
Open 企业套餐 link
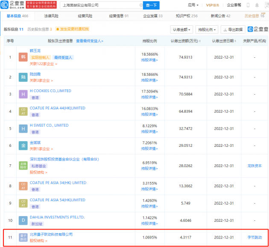[x=234, y=5]
